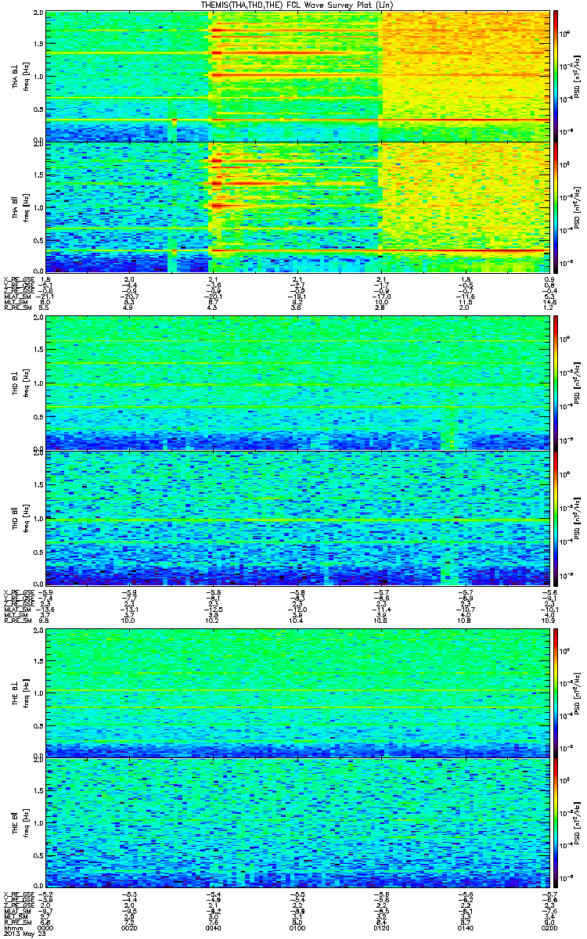
Task: Click the THA B-perpendicular spectrogram panel
Action: [x=296, y=76]
